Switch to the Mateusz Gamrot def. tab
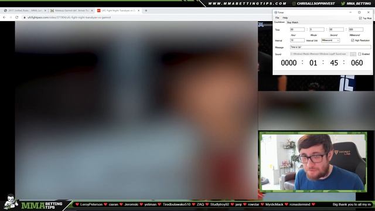 pyautogui.click(x=71, y=11)
